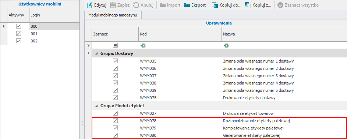This screenshot has height=139, width=347.
Task: Sort by the Nazwa column header
Action: tap(284, 34)
